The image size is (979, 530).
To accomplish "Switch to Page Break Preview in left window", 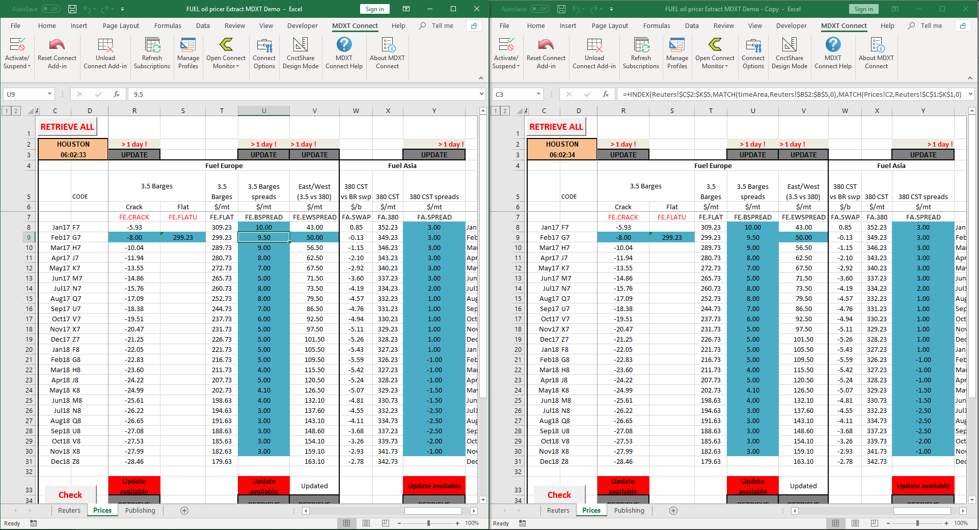I will 385,523.
